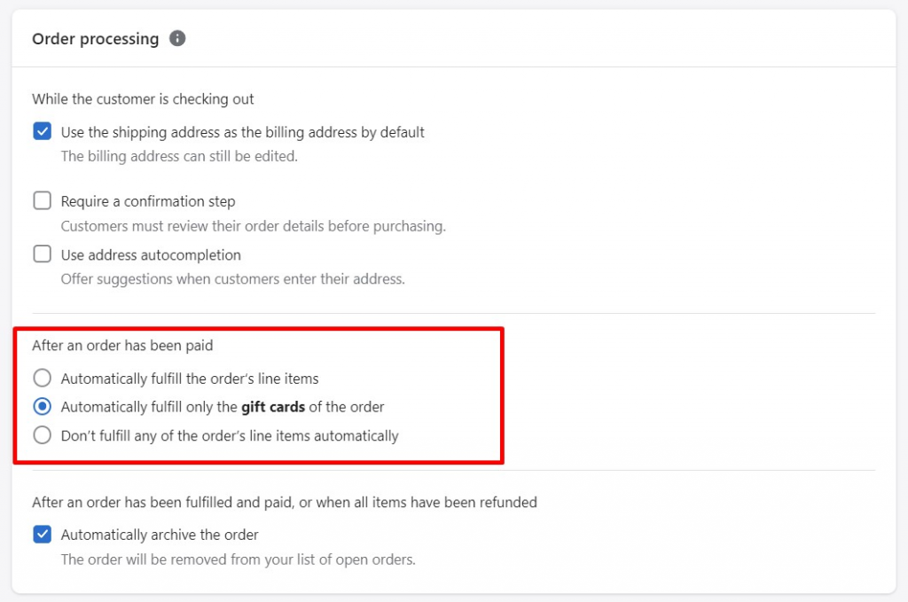The image size is (908, 602).
Task: Uncheck the shipping address as billing address checkbox
Action: [x=42, y=132]
